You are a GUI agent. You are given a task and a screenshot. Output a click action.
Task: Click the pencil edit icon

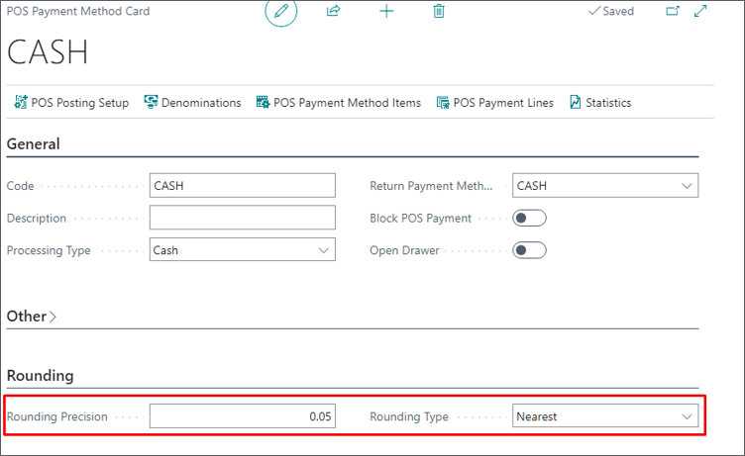tap(281, 11)
